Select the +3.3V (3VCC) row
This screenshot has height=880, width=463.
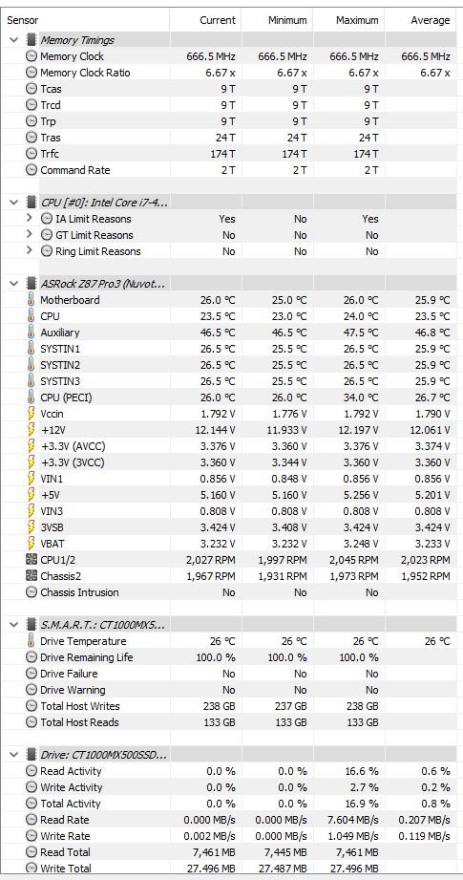point(231,463)
